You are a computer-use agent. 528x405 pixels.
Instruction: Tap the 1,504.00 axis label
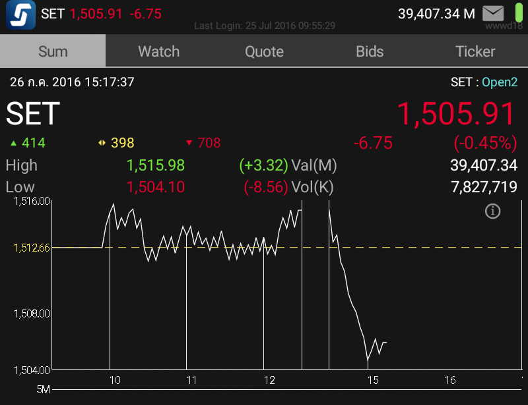click(32, 370)
